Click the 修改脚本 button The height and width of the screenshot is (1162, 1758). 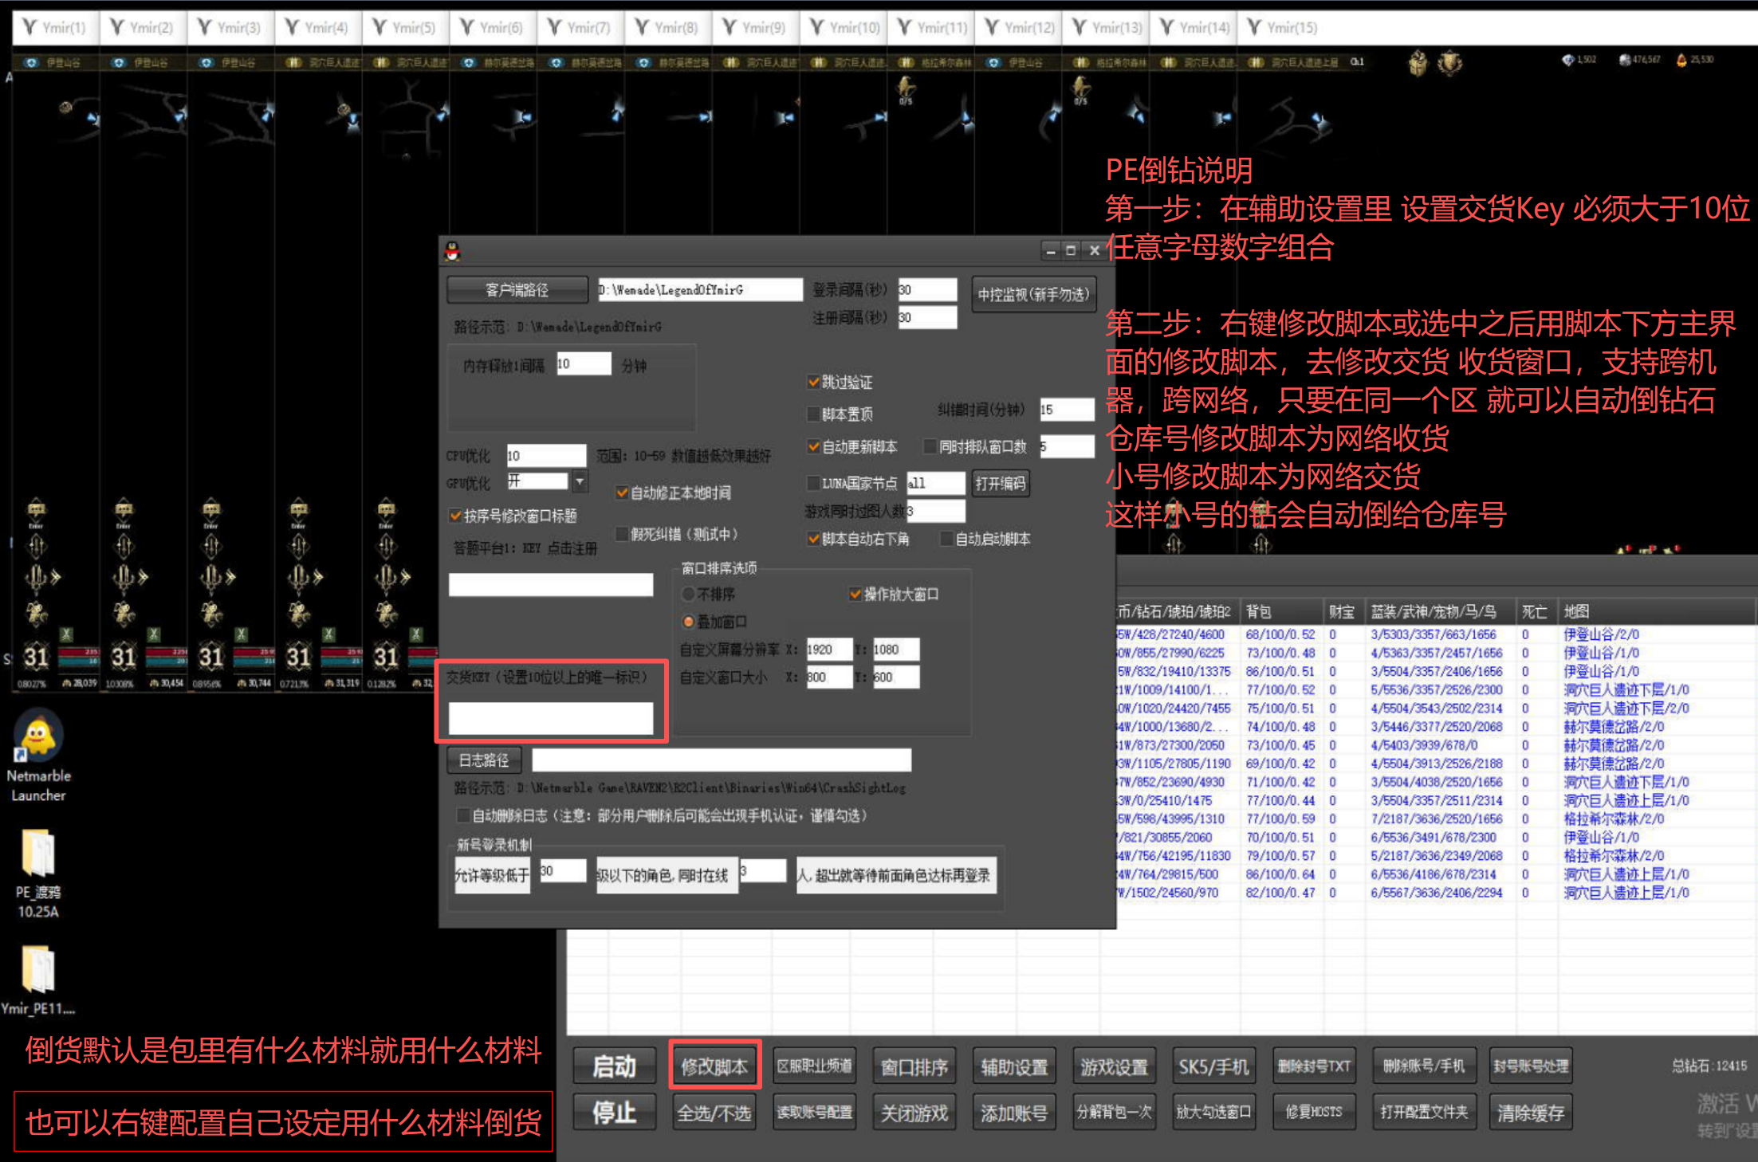pyautogui.click(x=714, y=1066)
